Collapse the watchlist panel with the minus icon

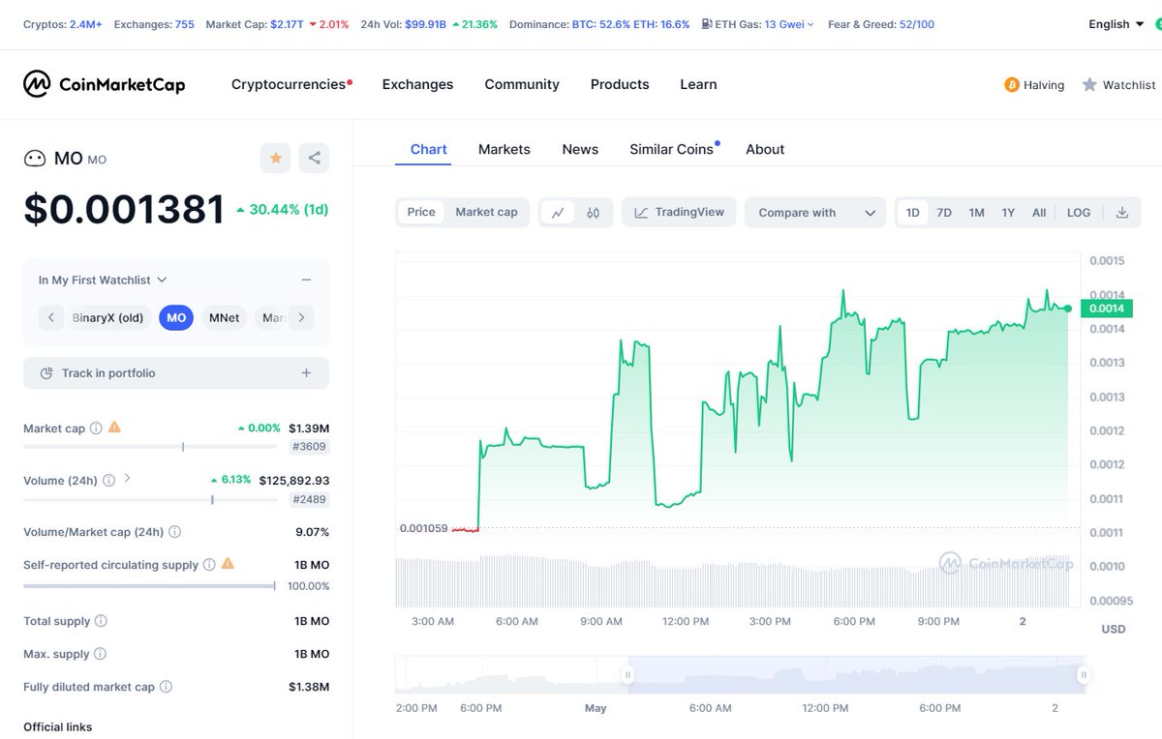pos(306,280)
